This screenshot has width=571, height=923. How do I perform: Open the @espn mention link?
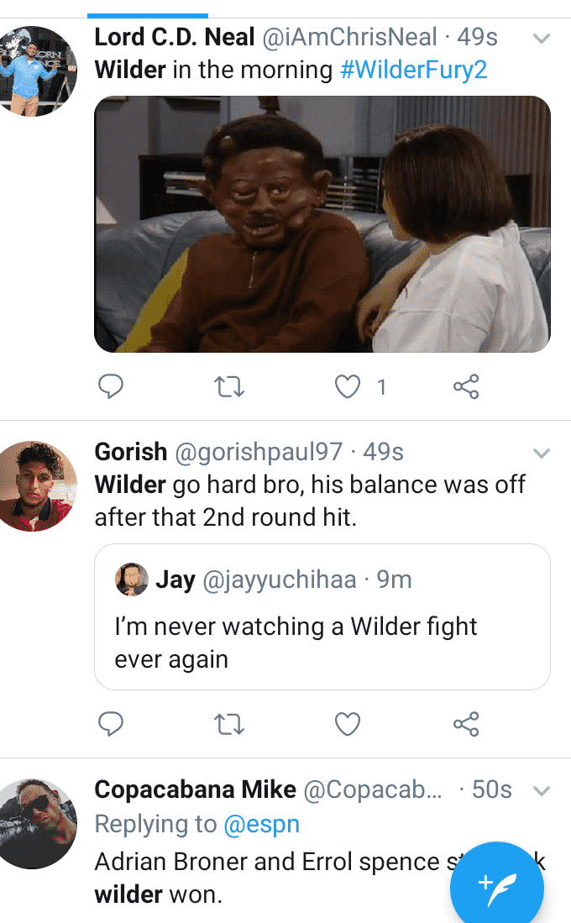(x=261, y=825)
